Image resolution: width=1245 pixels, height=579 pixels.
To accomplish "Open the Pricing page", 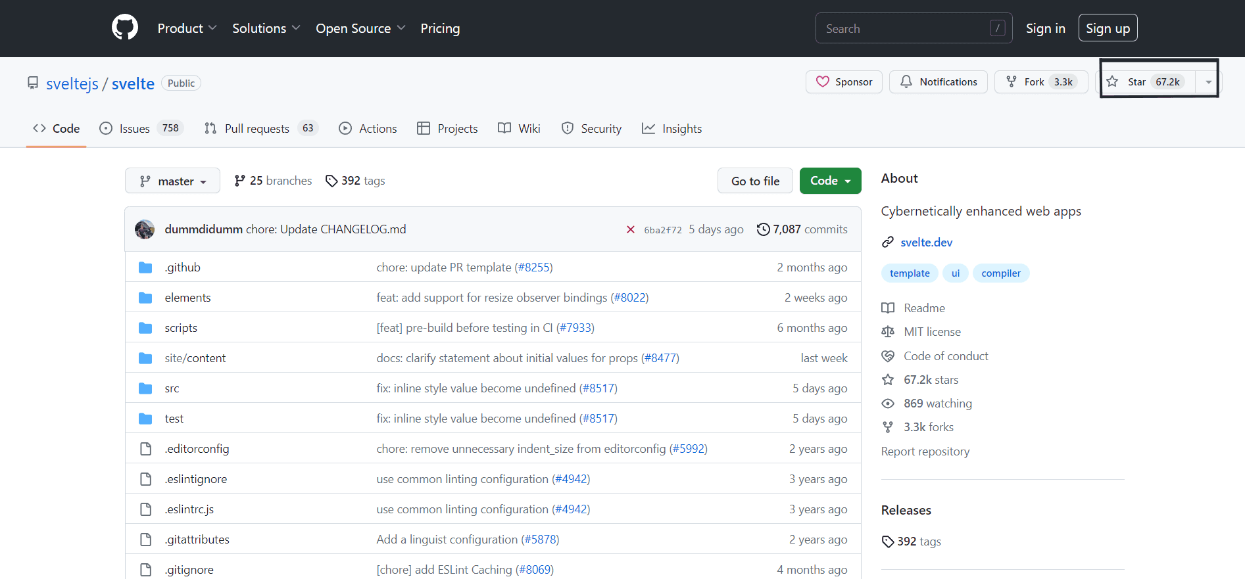I will pyautogui.click(x=440, y=28).
